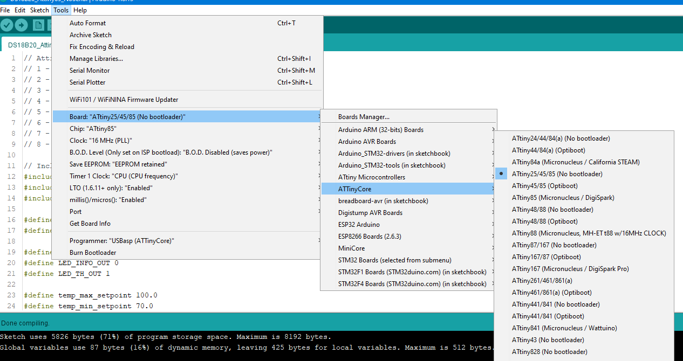Open WiFi101 / WiFiNINA Firmware Updater

187,100
